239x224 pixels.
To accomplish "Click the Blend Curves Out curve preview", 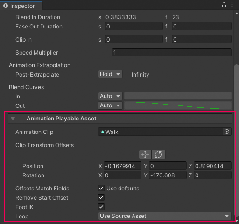I will click(178, 105).
